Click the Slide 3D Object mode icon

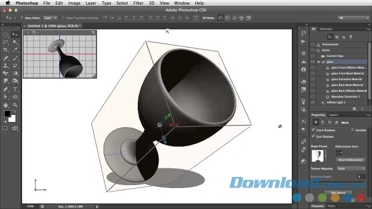tap(242, 18)
